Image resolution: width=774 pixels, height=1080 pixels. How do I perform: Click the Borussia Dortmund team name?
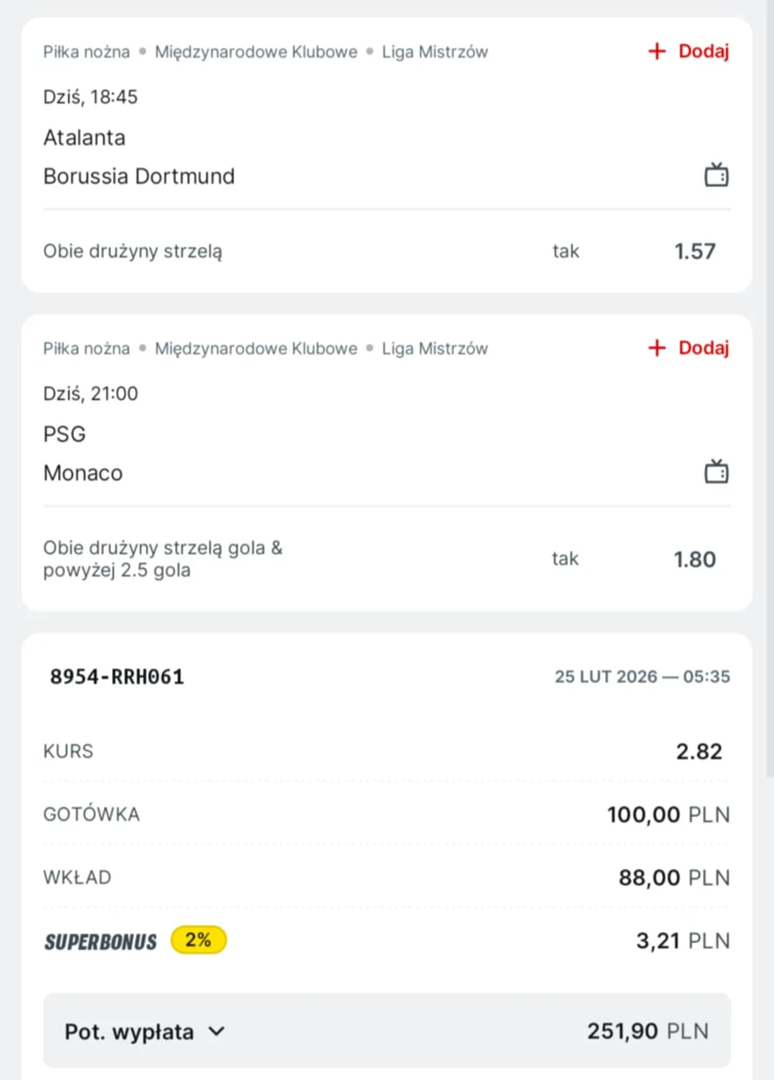139,176
